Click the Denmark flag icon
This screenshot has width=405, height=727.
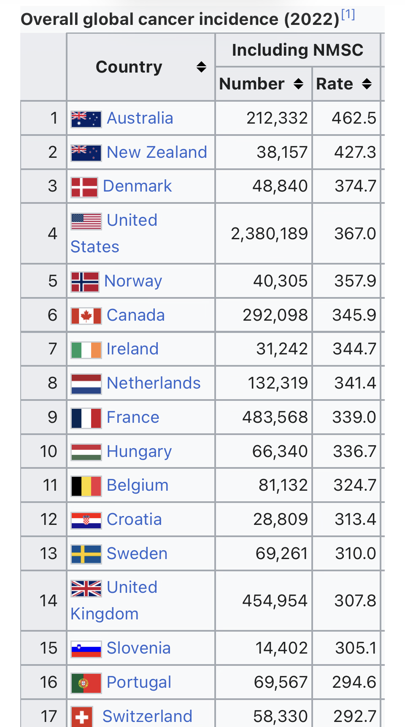(x=84, y=187)
